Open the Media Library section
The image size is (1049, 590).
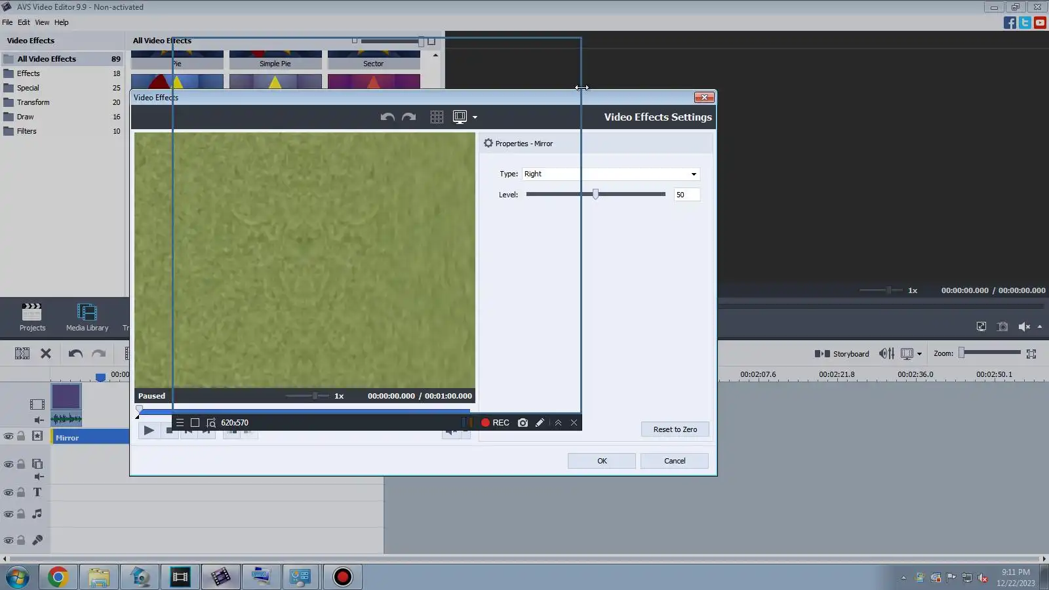click(x=87, y=317)
